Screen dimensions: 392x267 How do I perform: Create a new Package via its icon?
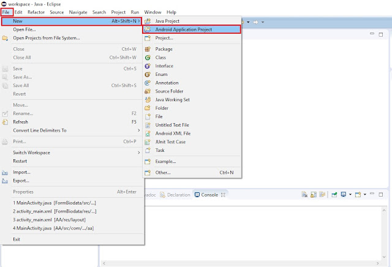point(148,49)
